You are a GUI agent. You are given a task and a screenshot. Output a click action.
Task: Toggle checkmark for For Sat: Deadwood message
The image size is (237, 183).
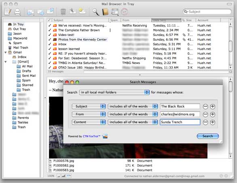coord(50,58)
